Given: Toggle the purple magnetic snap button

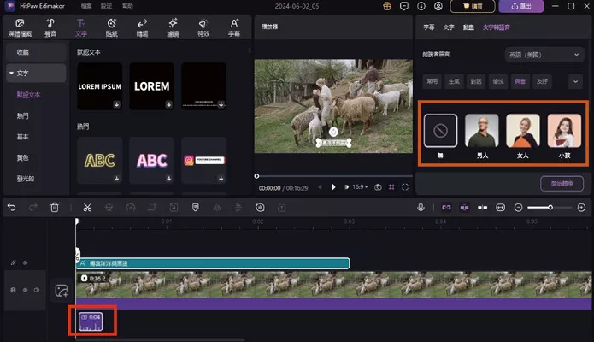Looking at the screenshot, I should [x=464, y=208].
